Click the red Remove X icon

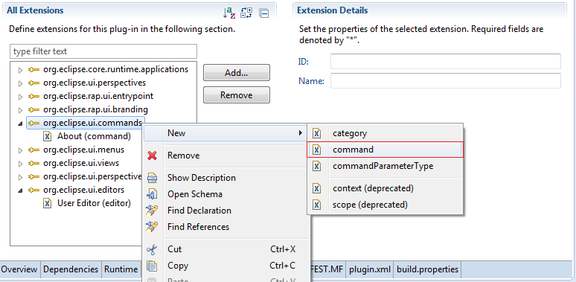(152, 156)
